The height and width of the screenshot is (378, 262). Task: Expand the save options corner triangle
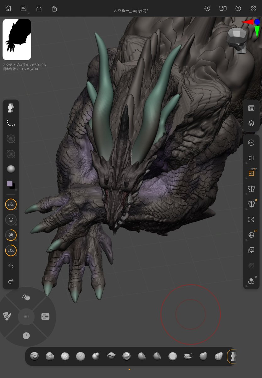(x=28, y=13)
